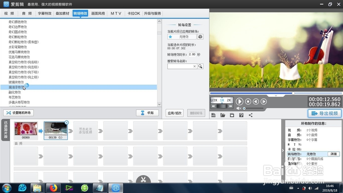Select the 00069 video clip thumbnail
Screen dimensions: 343x193
(26, 131)
